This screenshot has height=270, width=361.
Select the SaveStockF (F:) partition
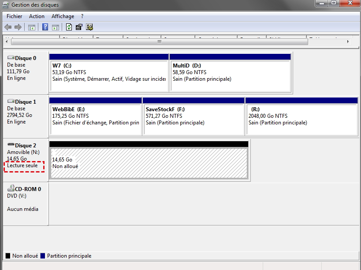194,116
